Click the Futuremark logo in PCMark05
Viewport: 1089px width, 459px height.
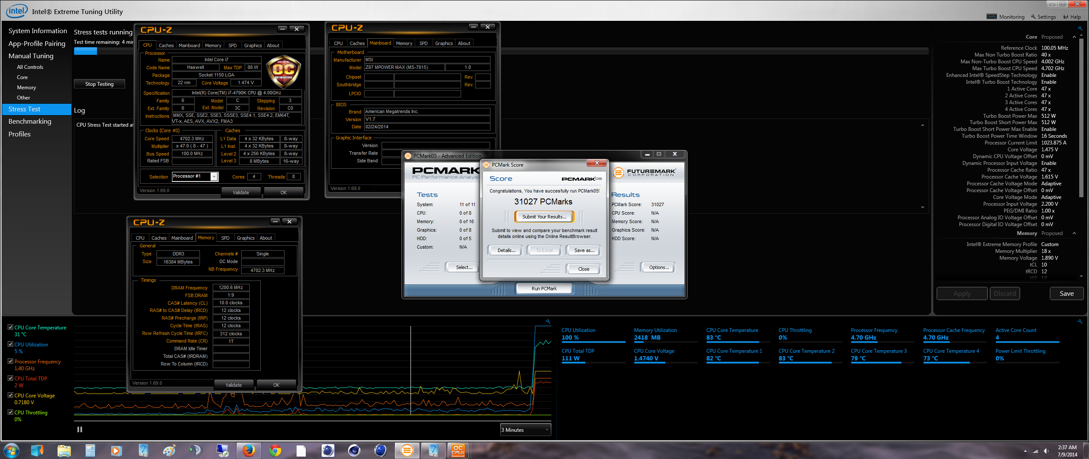click(x=644, y=172)
